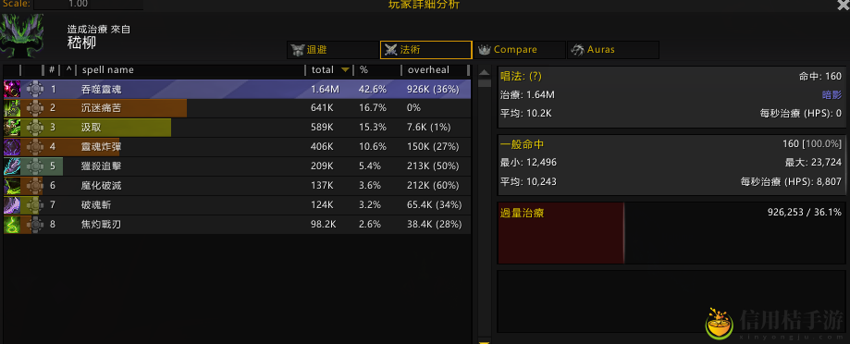Toggle the gear button beside 汲取
Image resolution: width=850 pixels, height=344 pixels.
[35, 128]
